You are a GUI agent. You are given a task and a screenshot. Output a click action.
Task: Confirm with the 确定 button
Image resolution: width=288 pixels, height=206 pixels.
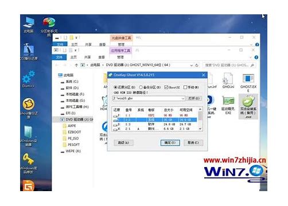click(x=170, y=142)
